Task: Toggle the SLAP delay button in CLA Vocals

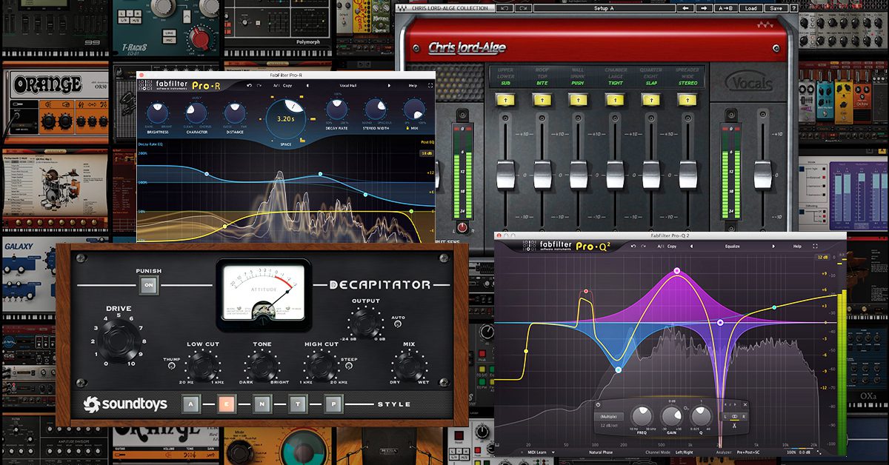Action: pyautogui.click(x=650, y=99)
